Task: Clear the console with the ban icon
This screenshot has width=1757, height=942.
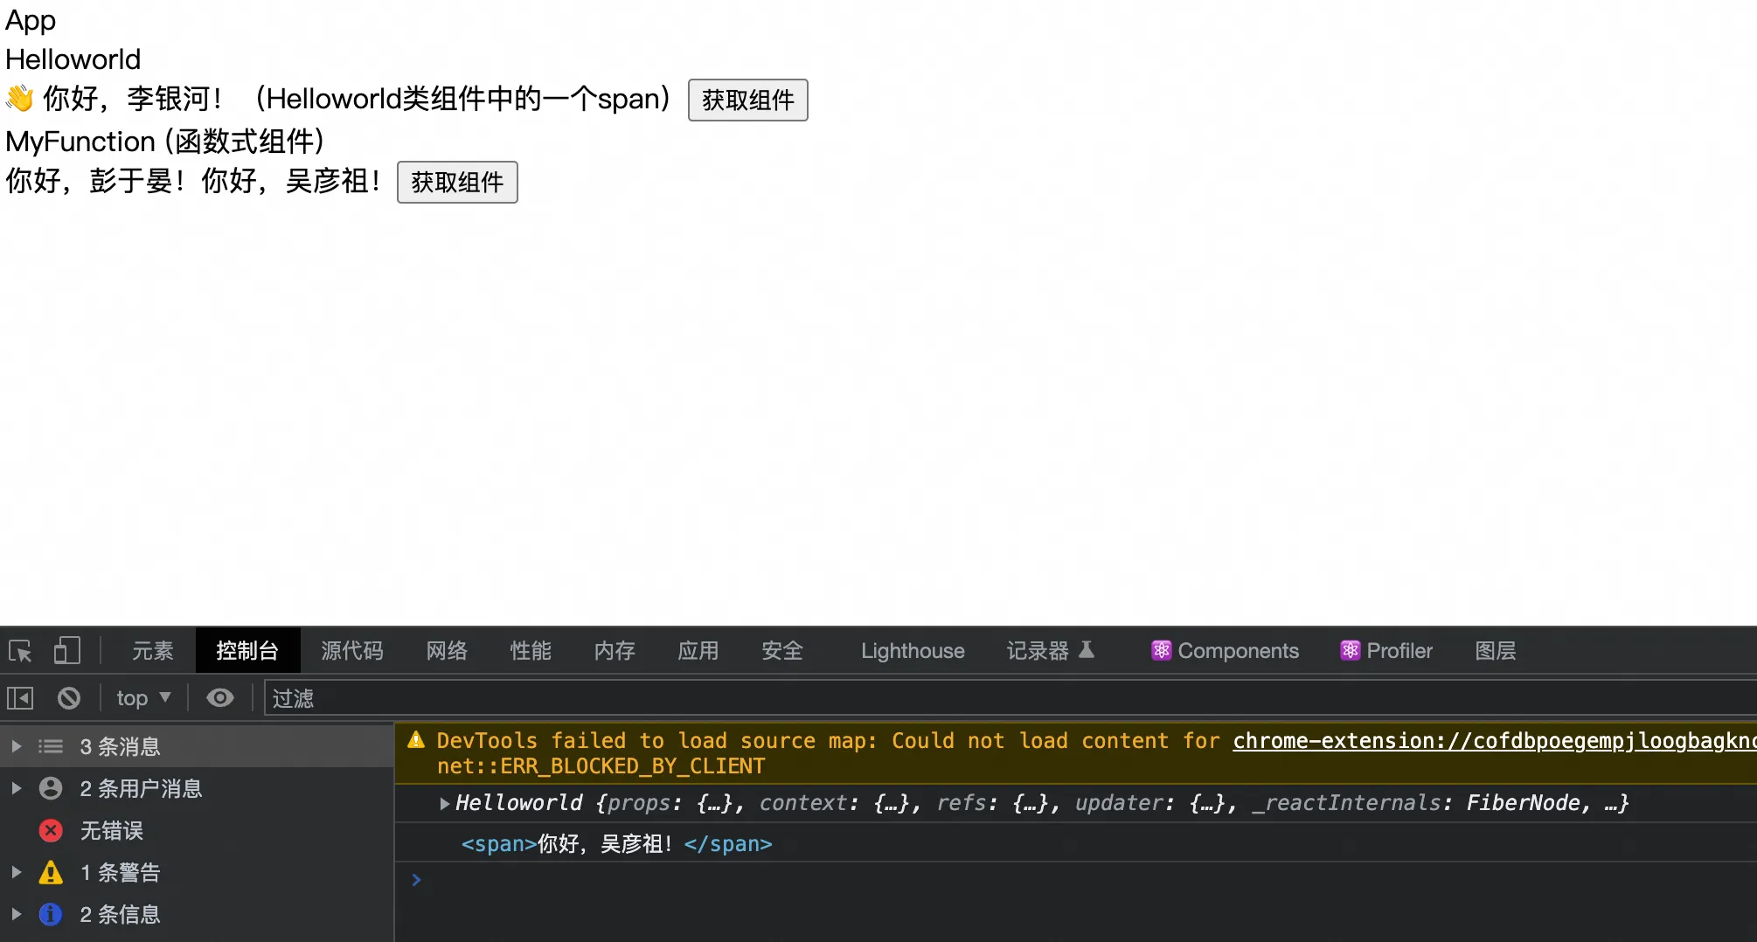Action: (x=69, y=698)
